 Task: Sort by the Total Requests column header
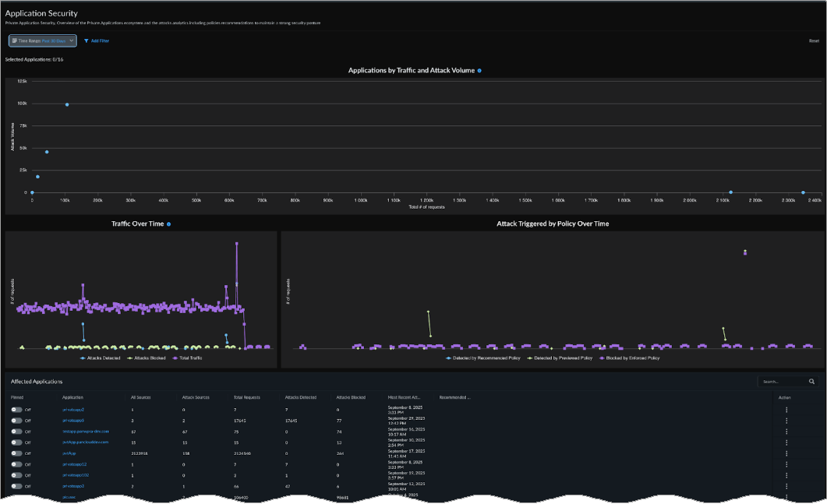point(246,397)
